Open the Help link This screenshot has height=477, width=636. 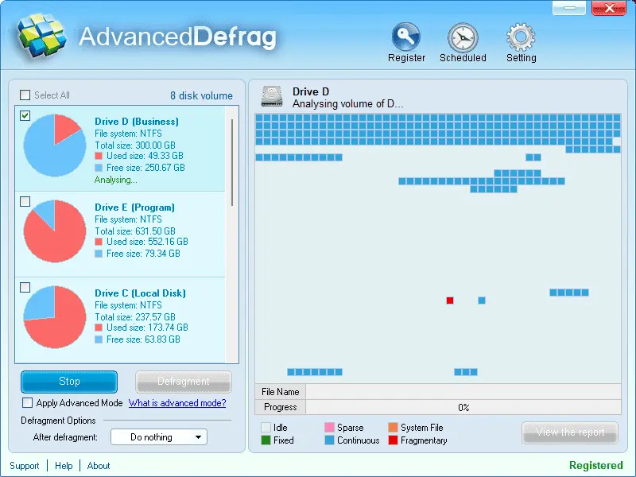[x=64, y=466]
